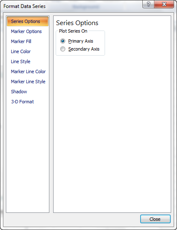Close the dialog with the red X
The width and height of the screenshot is (177, 230).
164,4
